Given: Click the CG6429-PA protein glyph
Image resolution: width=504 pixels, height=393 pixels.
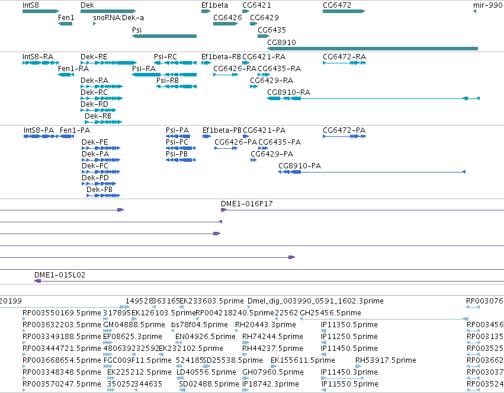Looking at the screenshot, I should [253, 160].
